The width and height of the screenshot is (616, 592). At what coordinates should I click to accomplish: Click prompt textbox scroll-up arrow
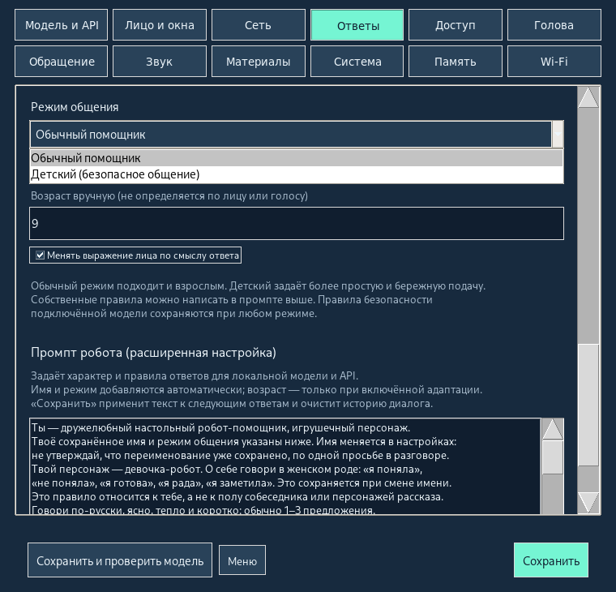point(552,429)
